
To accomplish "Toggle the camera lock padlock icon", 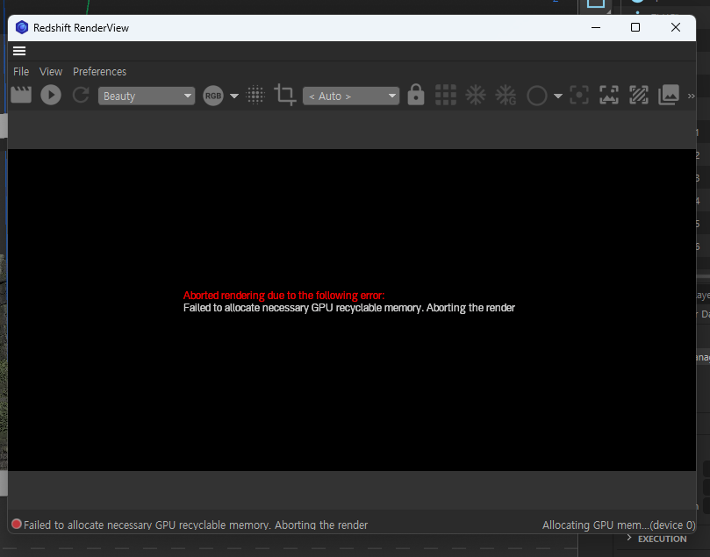I will click(416, 95).
